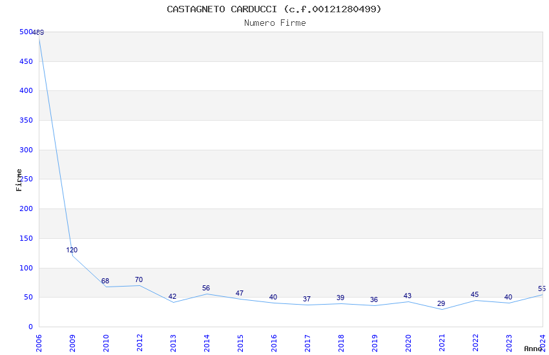This screenshot has height=355, width=549.
Task: Click the data label 68
Action: pyautogui.click(x=105, y=281)
